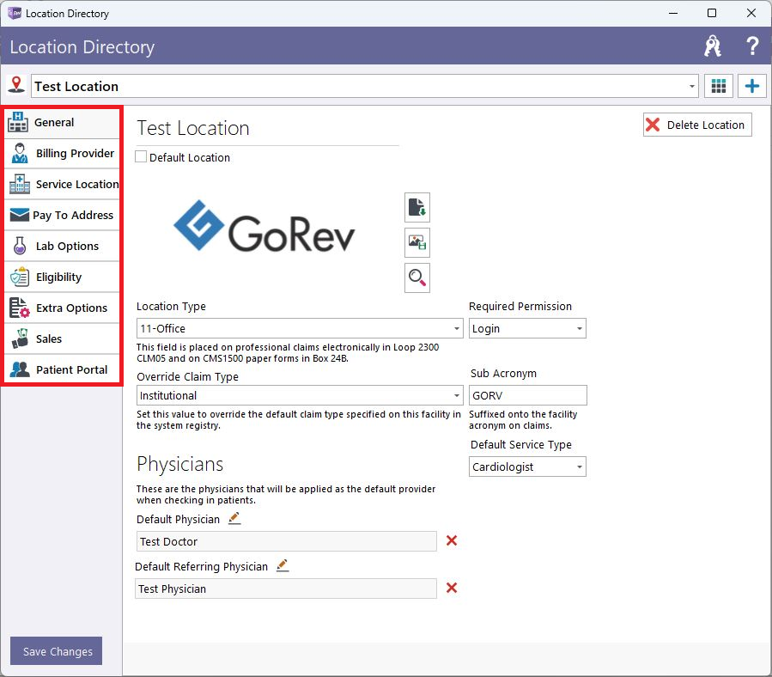This screenshot has height=677, width=772.
Task: Click the Test Location page heading
Action: [193, 128]
